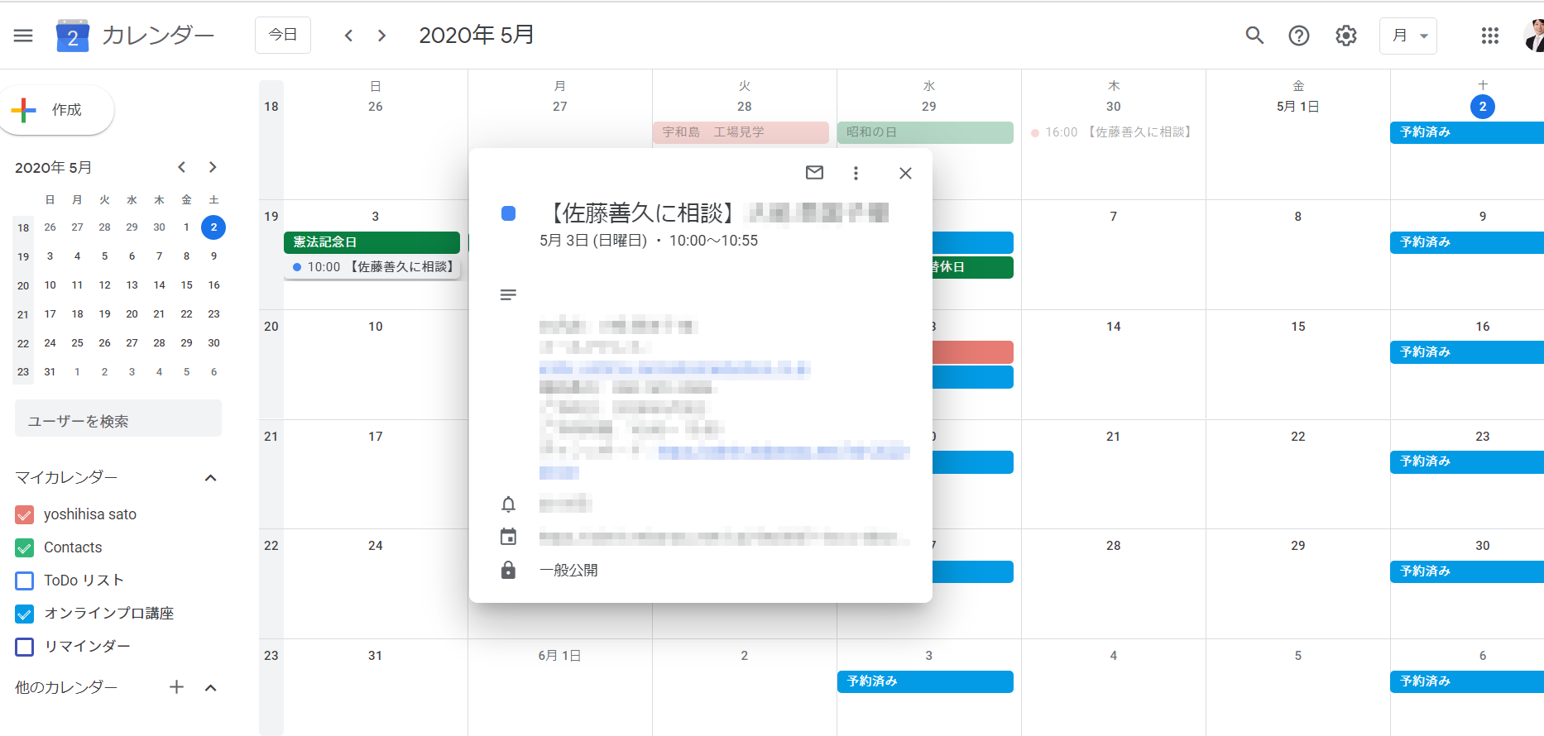Image resolution: width=1544 pixels, height=736 pixels.
Task: Click 5月 1日 date header
Action: coord(1297,107)
